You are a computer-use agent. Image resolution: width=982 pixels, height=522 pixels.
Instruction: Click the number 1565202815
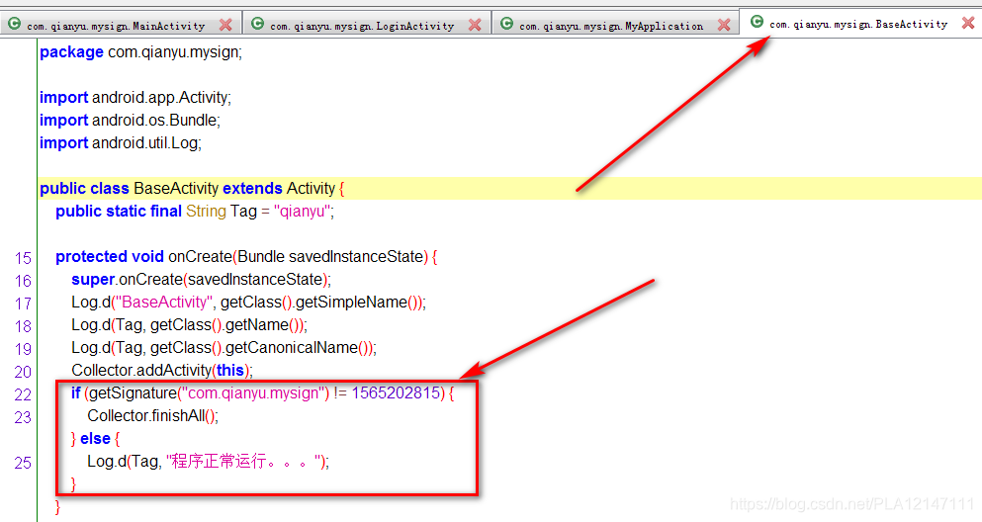pyautogui.click(x=396, y=393)
